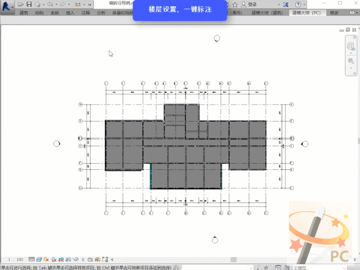The height and width of the screenshot is (270, 360).
Task: Select the Aligned Dimension tool icon
Action: [78, 4]
